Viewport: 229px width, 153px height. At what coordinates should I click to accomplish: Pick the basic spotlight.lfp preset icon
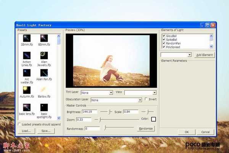[44, 107]
